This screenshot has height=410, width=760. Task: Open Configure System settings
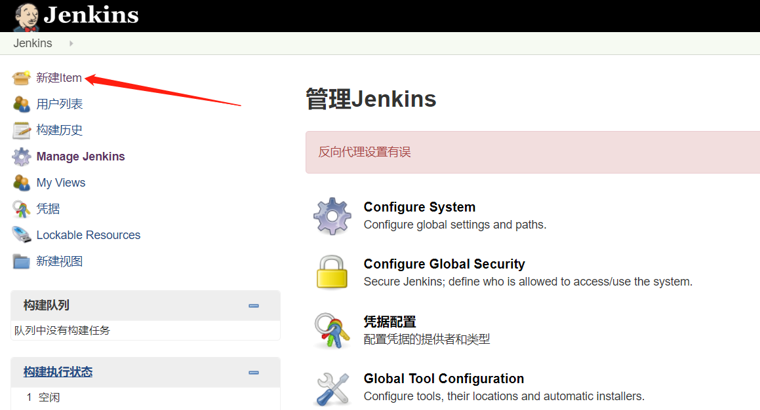pos(419,207)
